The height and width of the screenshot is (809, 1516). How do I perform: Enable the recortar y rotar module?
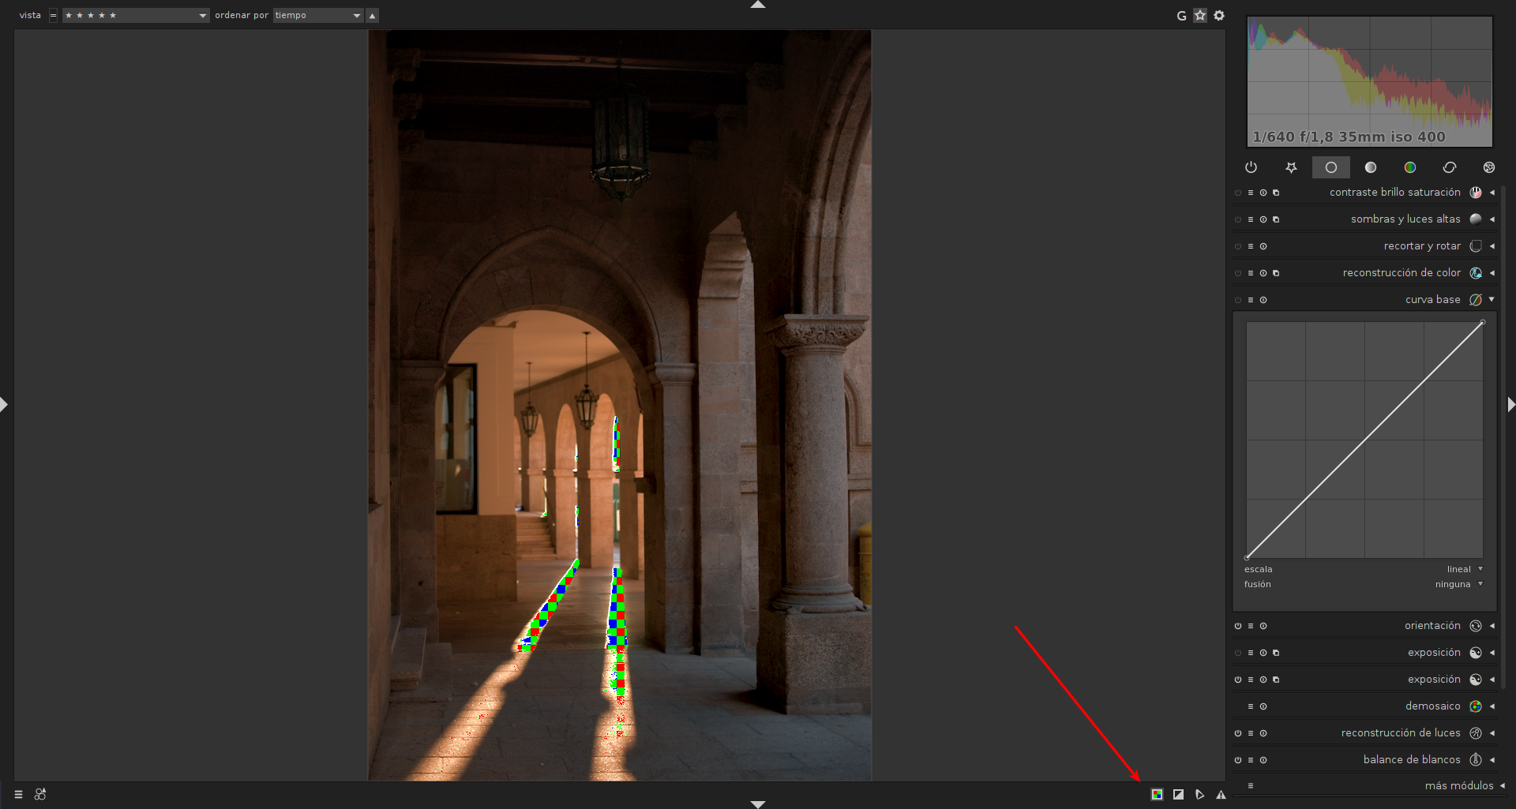click(x=1238, y=246)
